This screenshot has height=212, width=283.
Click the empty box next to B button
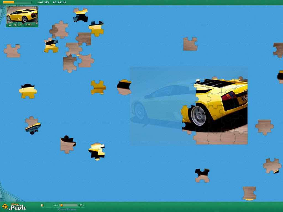pyautogui.click(x=49, y=205)
